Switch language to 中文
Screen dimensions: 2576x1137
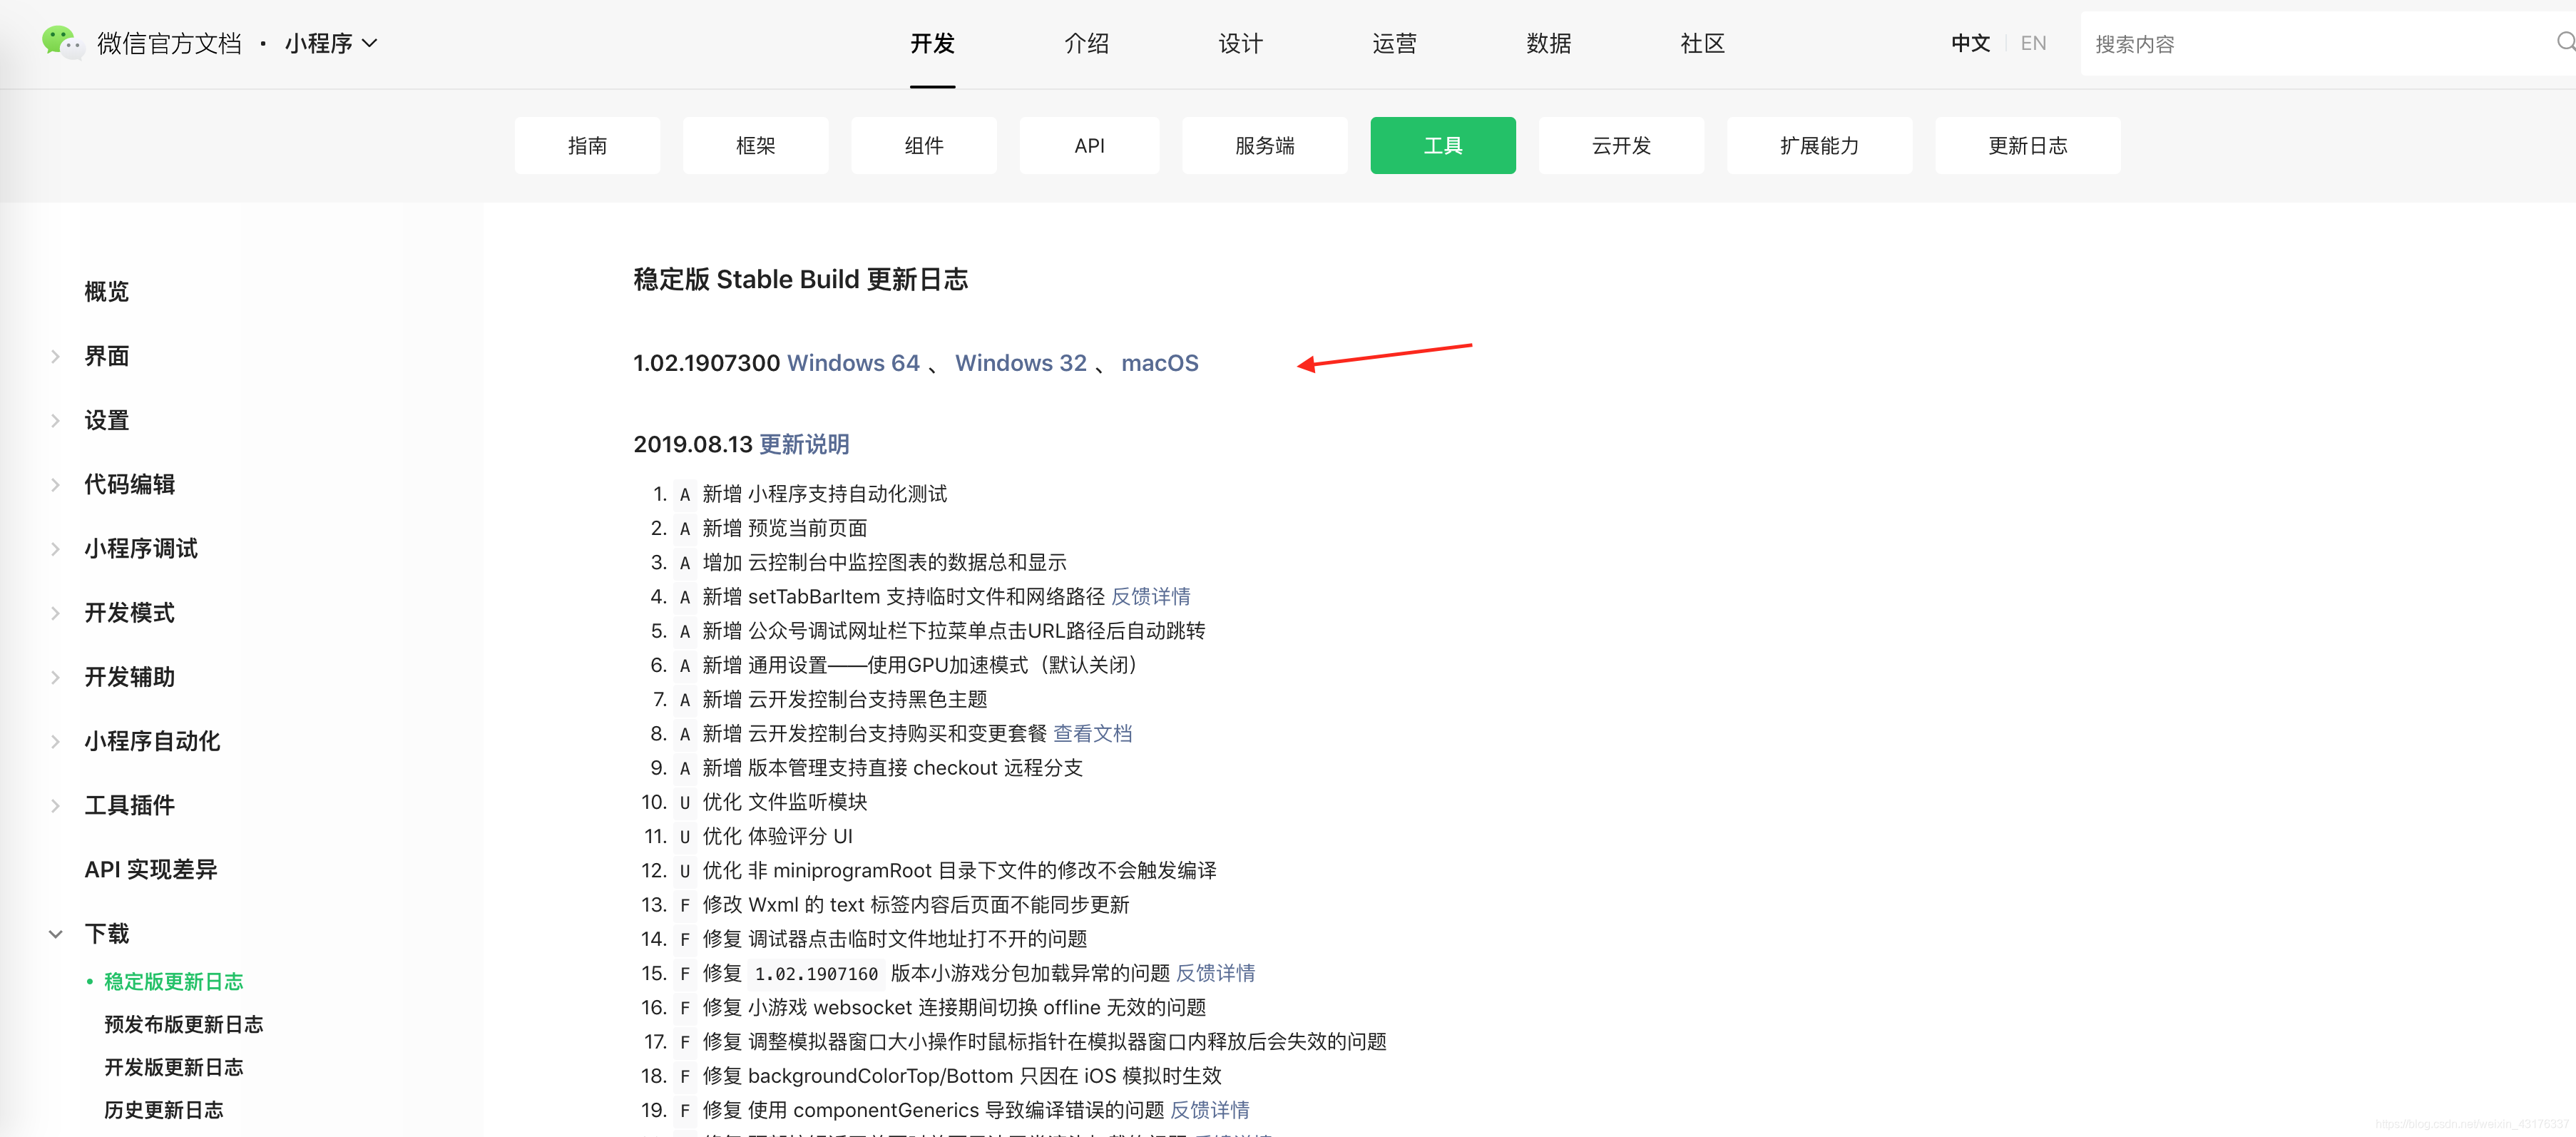point(1970,43)
